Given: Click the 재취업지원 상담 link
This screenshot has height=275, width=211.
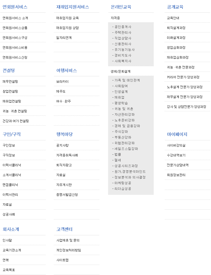Looking at the screenshot, I should tap(67, 28).
